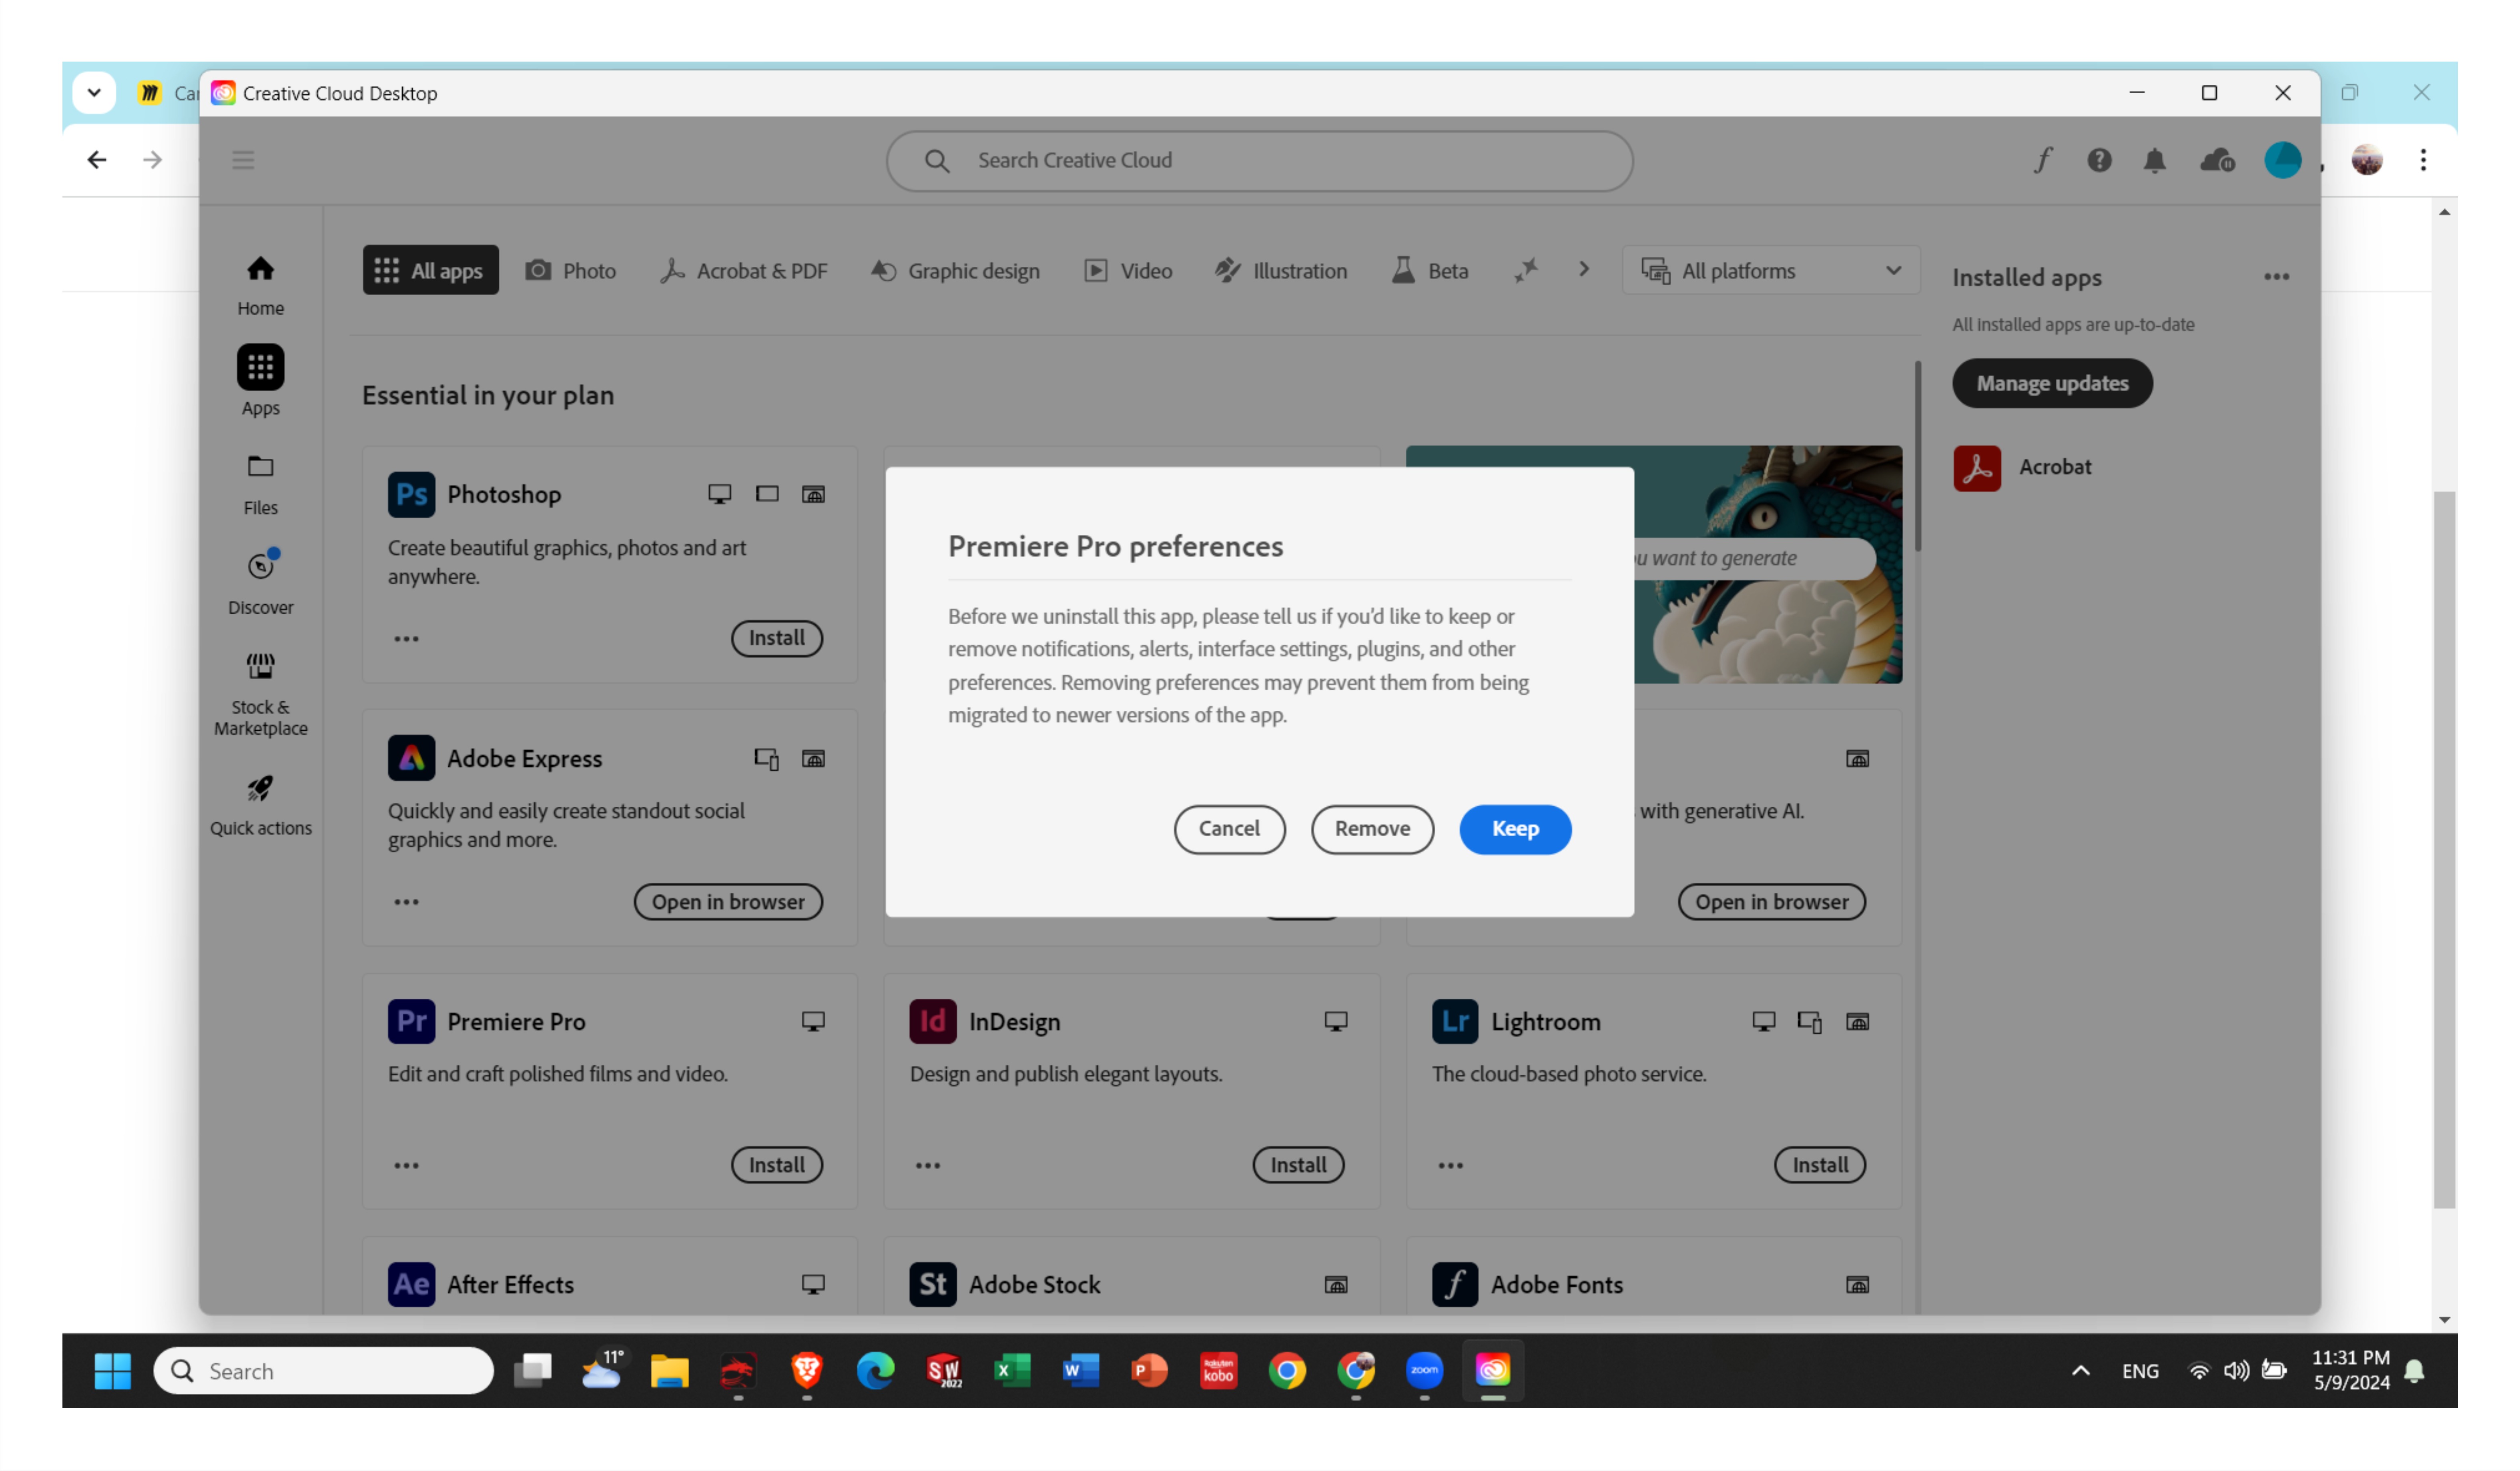
Task: Expand the All platforms dropdown
Action: [x=1770, y=271]
